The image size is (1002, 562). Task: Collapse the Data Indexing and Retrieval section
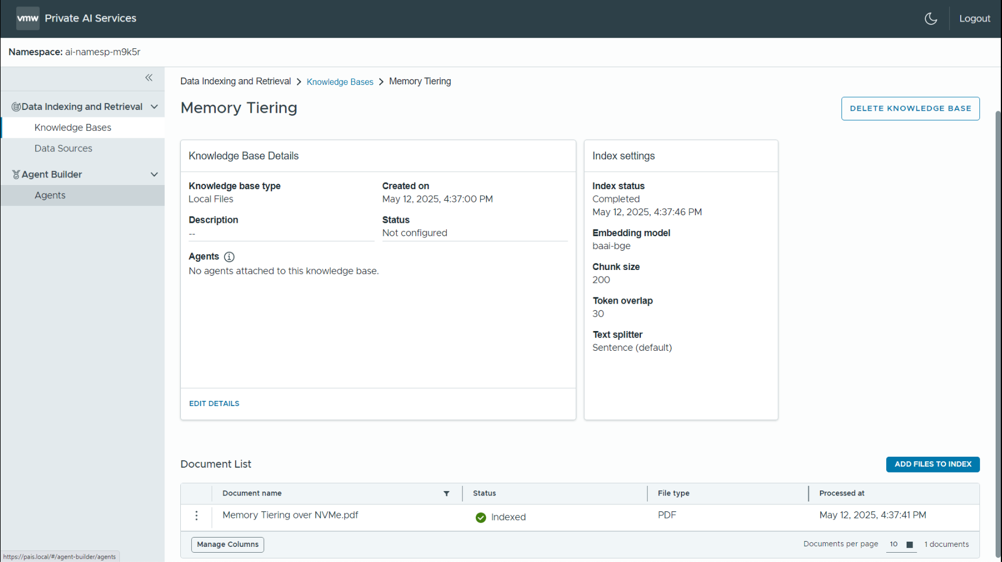[x=154, y=106]
